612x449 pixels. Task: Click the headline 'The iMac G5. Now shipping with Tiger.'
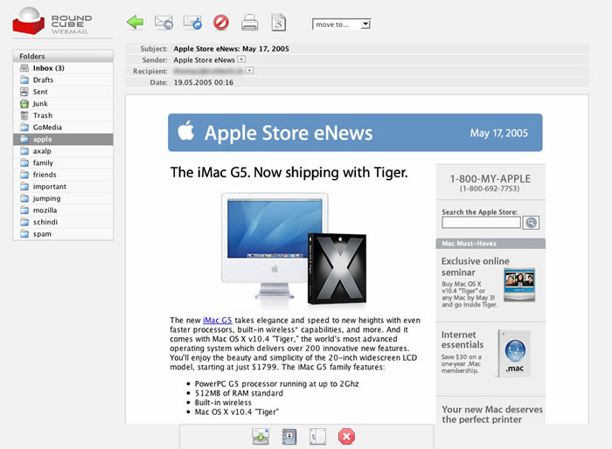point(289,172)
